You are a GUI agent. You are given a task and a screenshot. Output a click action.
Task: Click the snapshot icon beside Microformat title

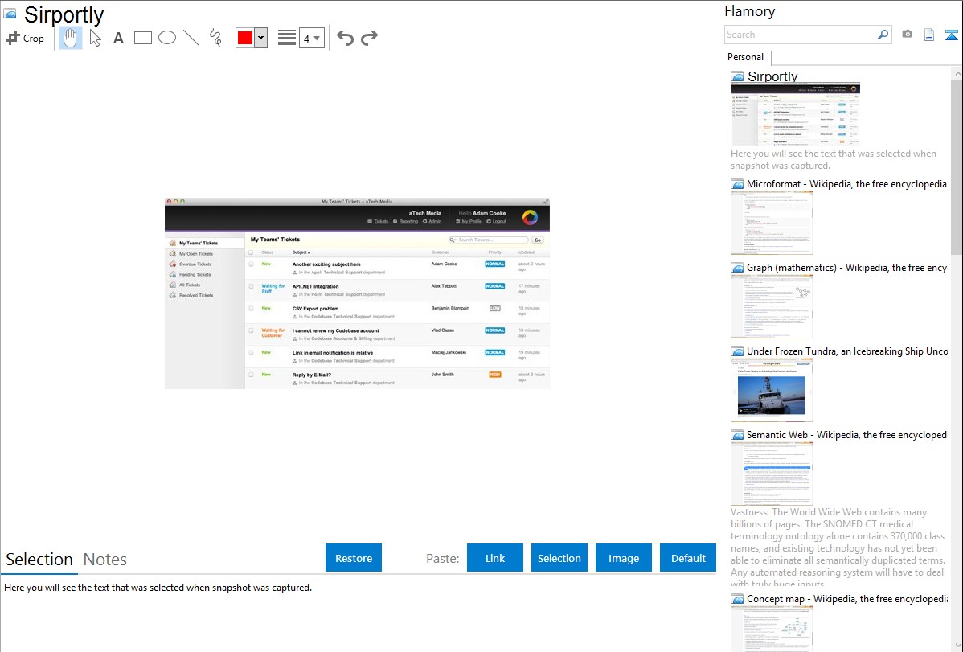tap(737, 184)
